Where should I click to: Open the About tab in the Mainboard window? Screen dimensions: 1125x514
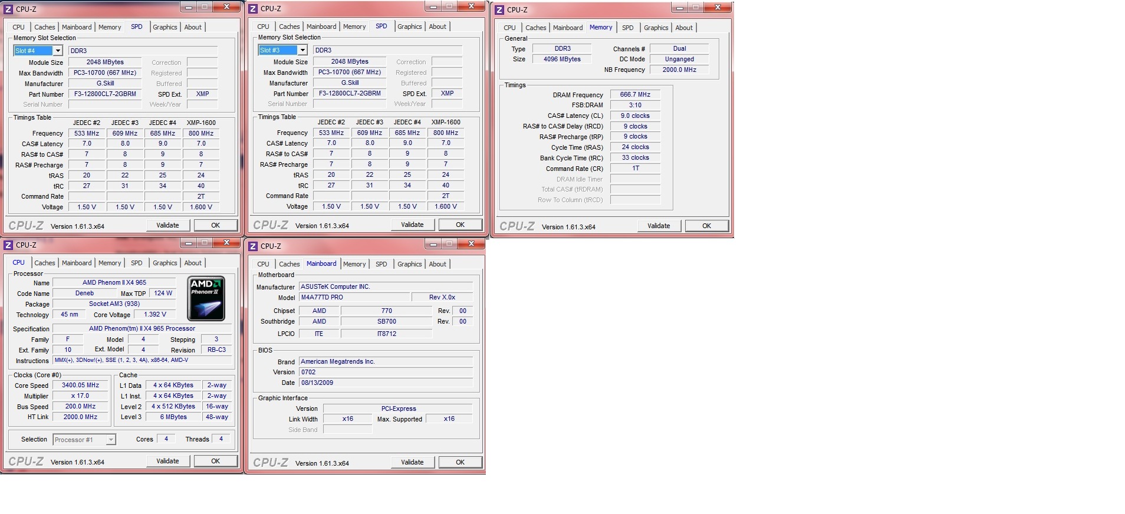pos(437,264)
